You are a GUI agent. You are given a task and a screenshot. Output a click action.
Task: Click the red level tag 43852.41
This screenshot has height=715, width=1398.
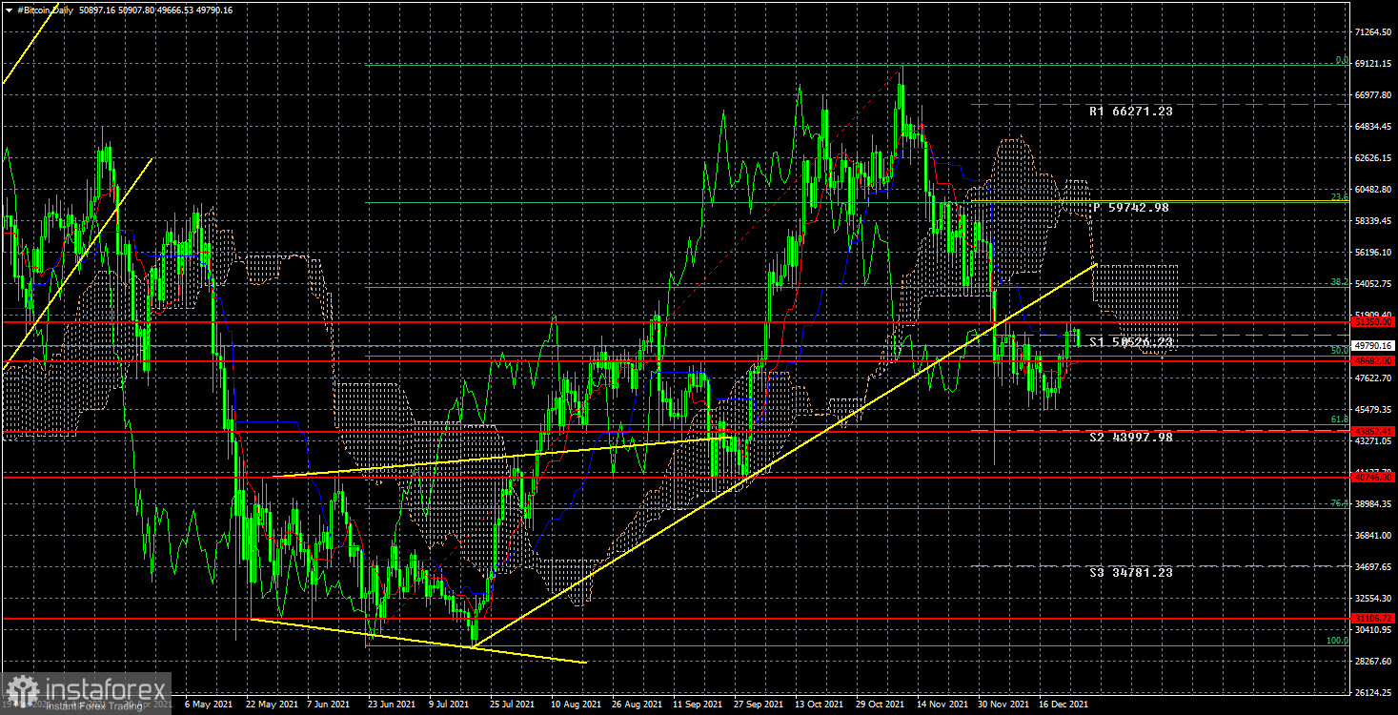(x=1373, y=431)
